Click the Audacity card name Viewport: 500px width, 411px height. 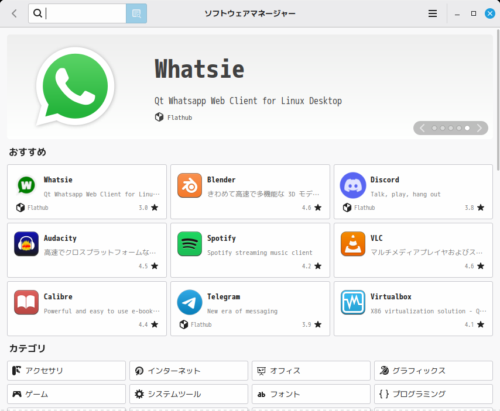[60, 239]
